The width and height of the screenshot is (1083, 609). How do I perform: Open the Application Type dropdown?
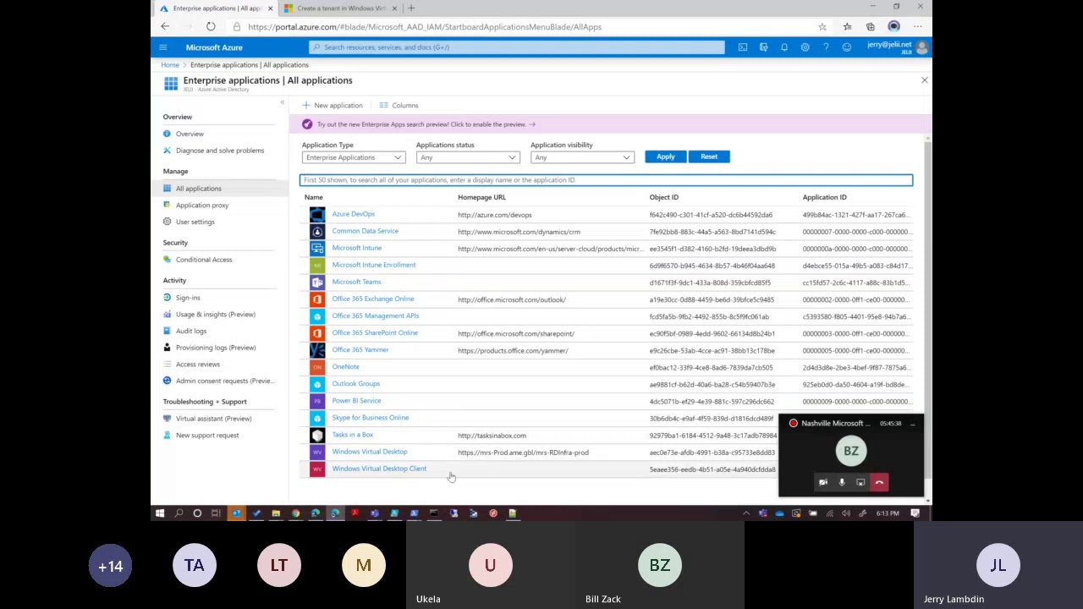pos(354,157)
